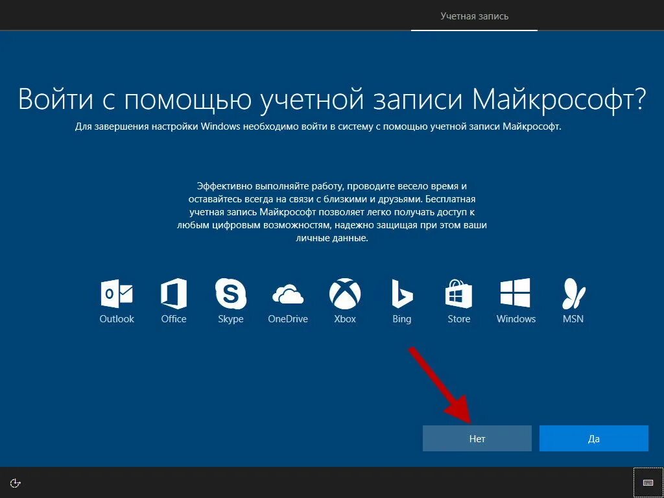Click the Outlook label text
This screenshot has height=498, width=664.
(117, 319)
